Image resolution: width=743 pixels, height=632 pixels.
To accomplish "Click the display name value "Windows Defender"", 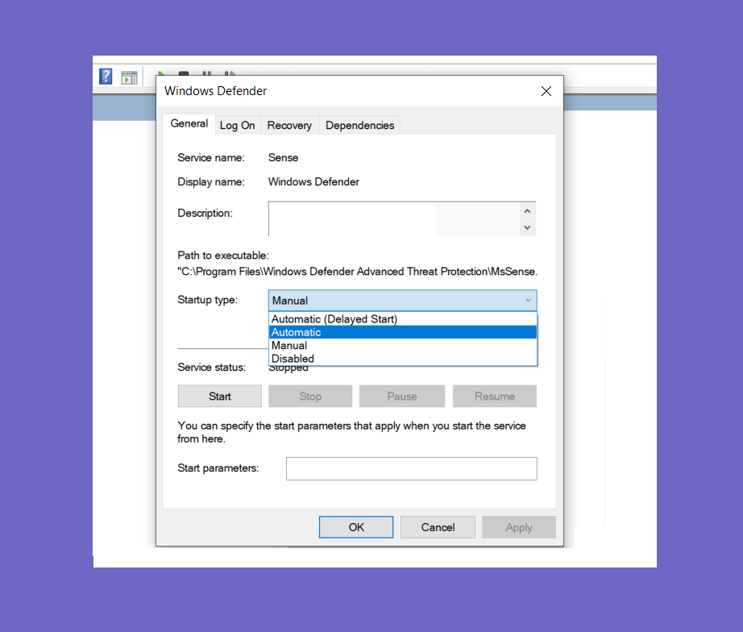I will pyautogui.click(x=313, y=182).
